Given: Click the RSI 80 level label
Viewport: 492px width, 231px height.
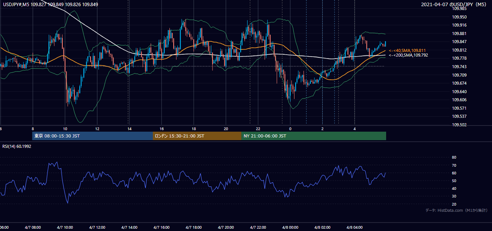Looking at the screenshot, I should (454, 157).
